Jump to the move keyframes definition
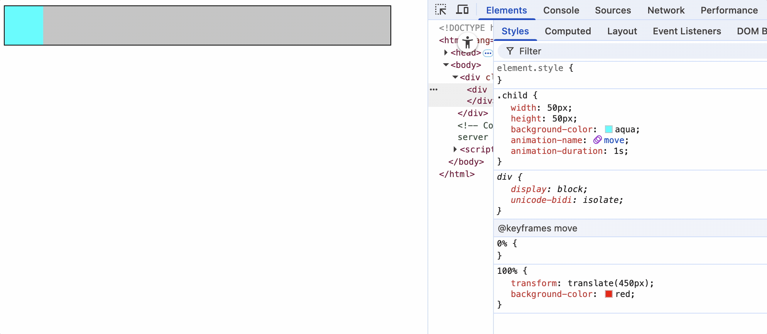This screenshot has height=334, width=767. pos(614,140)
